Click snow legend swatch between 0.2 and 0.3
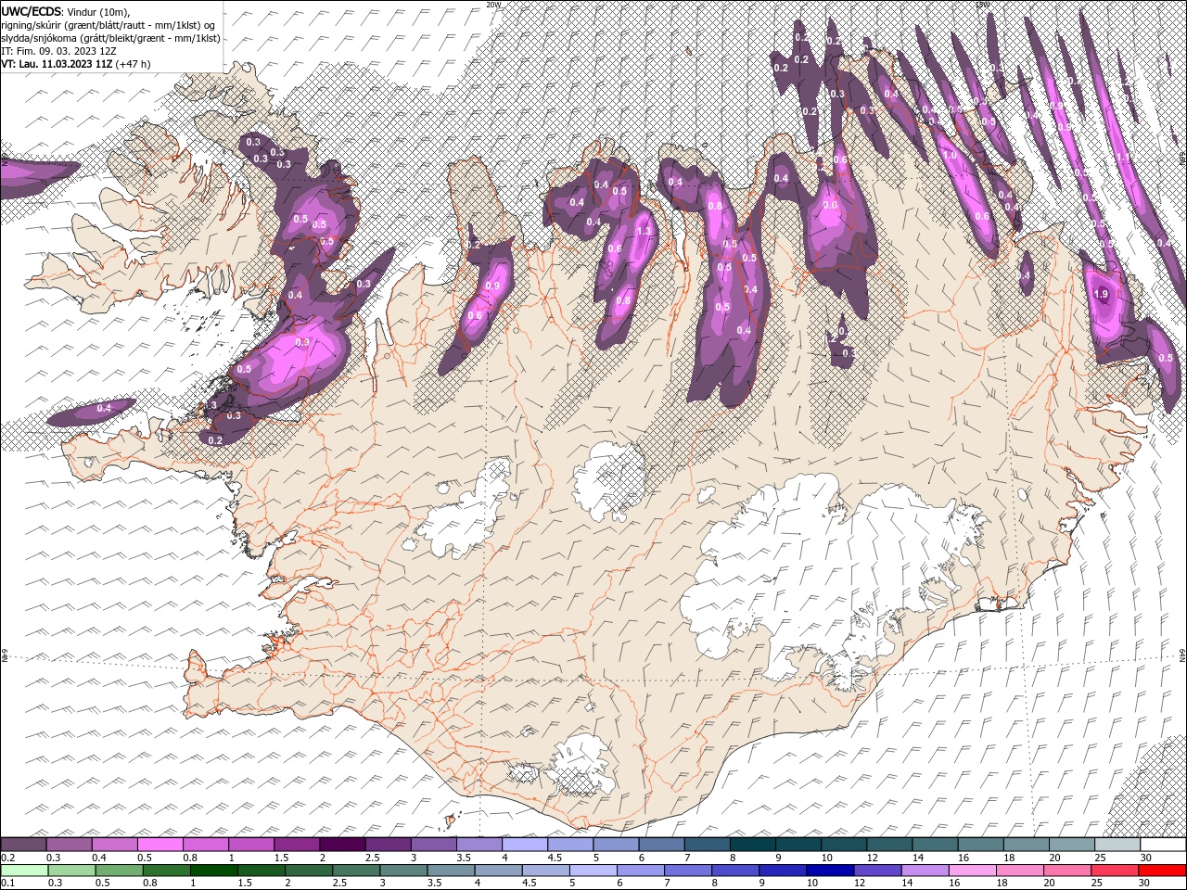This screenshot has height=890, width=1187. click(24, 845)
